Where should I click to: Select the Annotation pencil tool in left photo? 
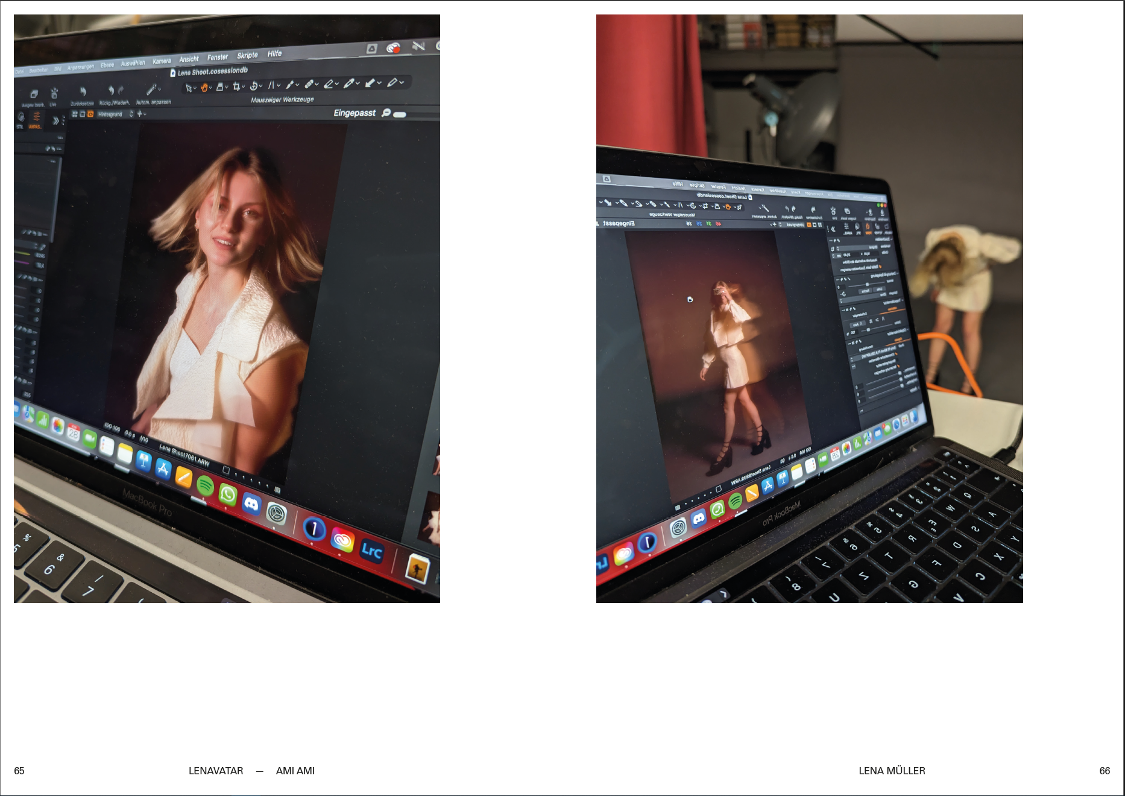coord(392,83)
